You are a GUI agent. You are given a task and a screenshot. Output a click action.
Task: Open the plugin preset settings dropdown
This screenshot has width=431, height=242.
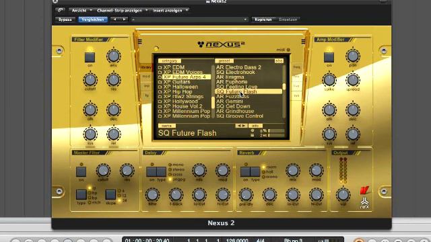click(189, 19)
